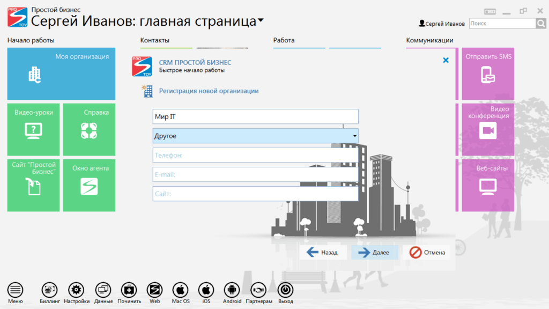This screenshot has width=549, height=309.
Task: Click the Быстрое начало работы subtitle
Action: [192, 70]
